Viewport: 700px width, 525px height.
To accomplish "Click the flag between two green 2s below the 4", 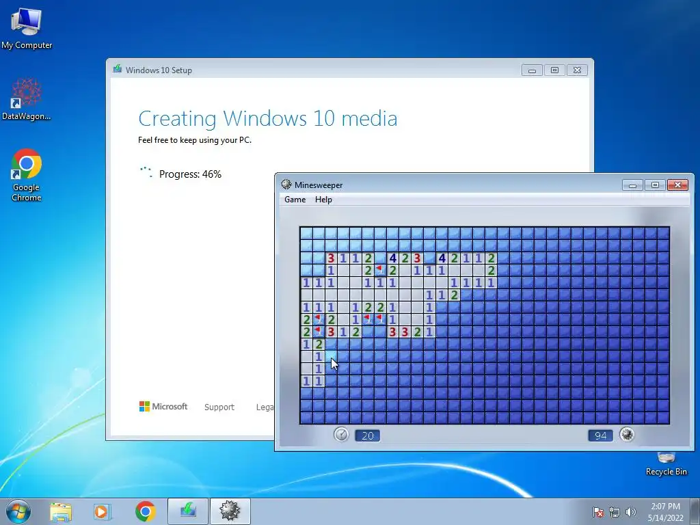I will pyautogui.click(x=380, y=270).
